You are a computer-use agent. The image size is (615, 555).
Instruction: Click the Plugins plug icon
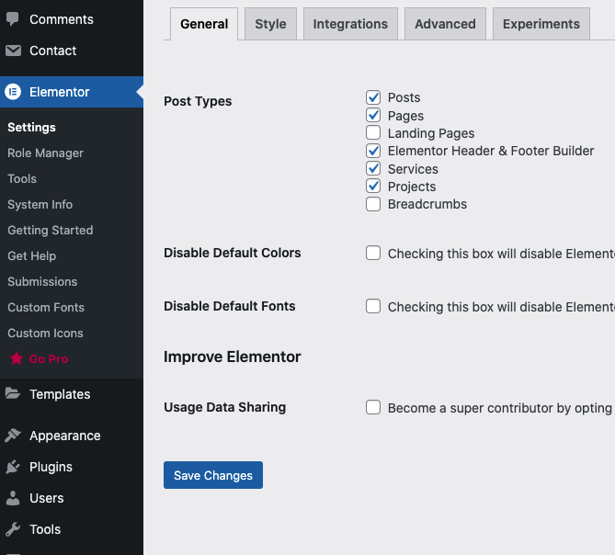point(13,467)
